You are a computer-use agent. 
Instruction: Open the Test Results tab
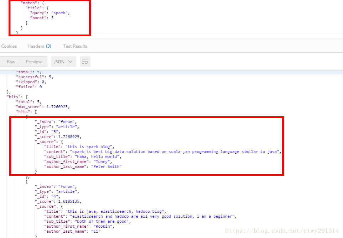75,46
